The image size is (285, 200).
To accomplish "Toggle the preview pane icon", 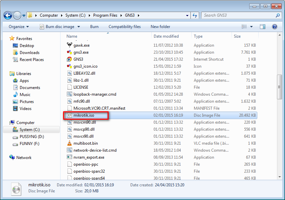I will (263, 27).
